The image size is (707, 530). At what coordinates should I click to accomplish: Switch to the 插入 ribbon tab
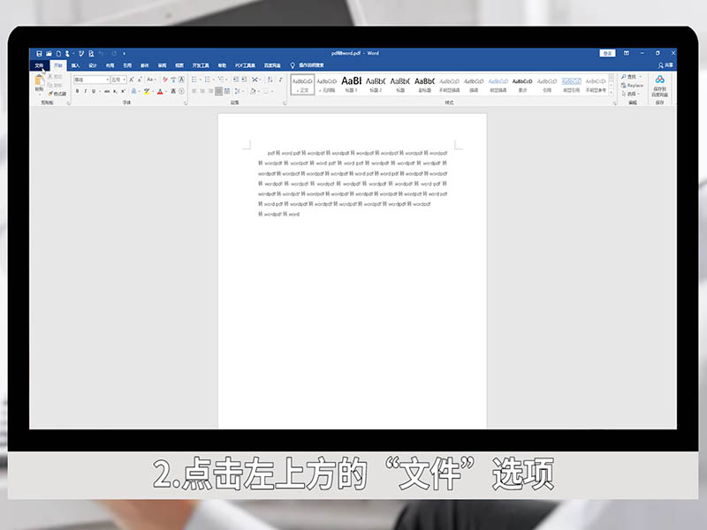coord(74,64)
